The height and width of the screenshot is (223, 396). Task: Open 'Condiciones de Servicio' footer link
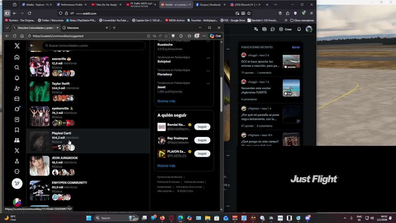(x=170, y=177)
